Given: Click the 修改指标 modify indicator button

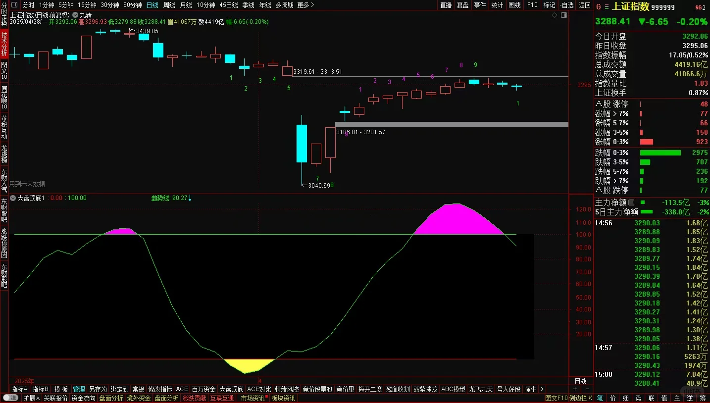Looking at the screenshot, I should (x=160, y=389).
